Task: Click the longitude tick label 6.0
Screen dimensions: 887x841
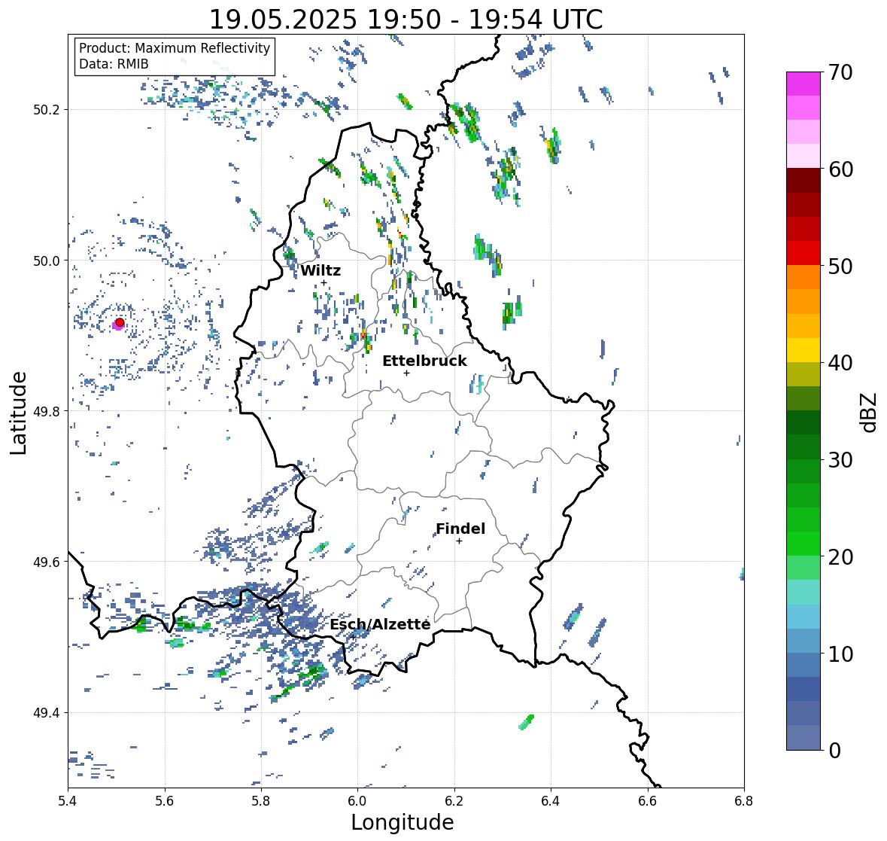Action: point(357,801)
